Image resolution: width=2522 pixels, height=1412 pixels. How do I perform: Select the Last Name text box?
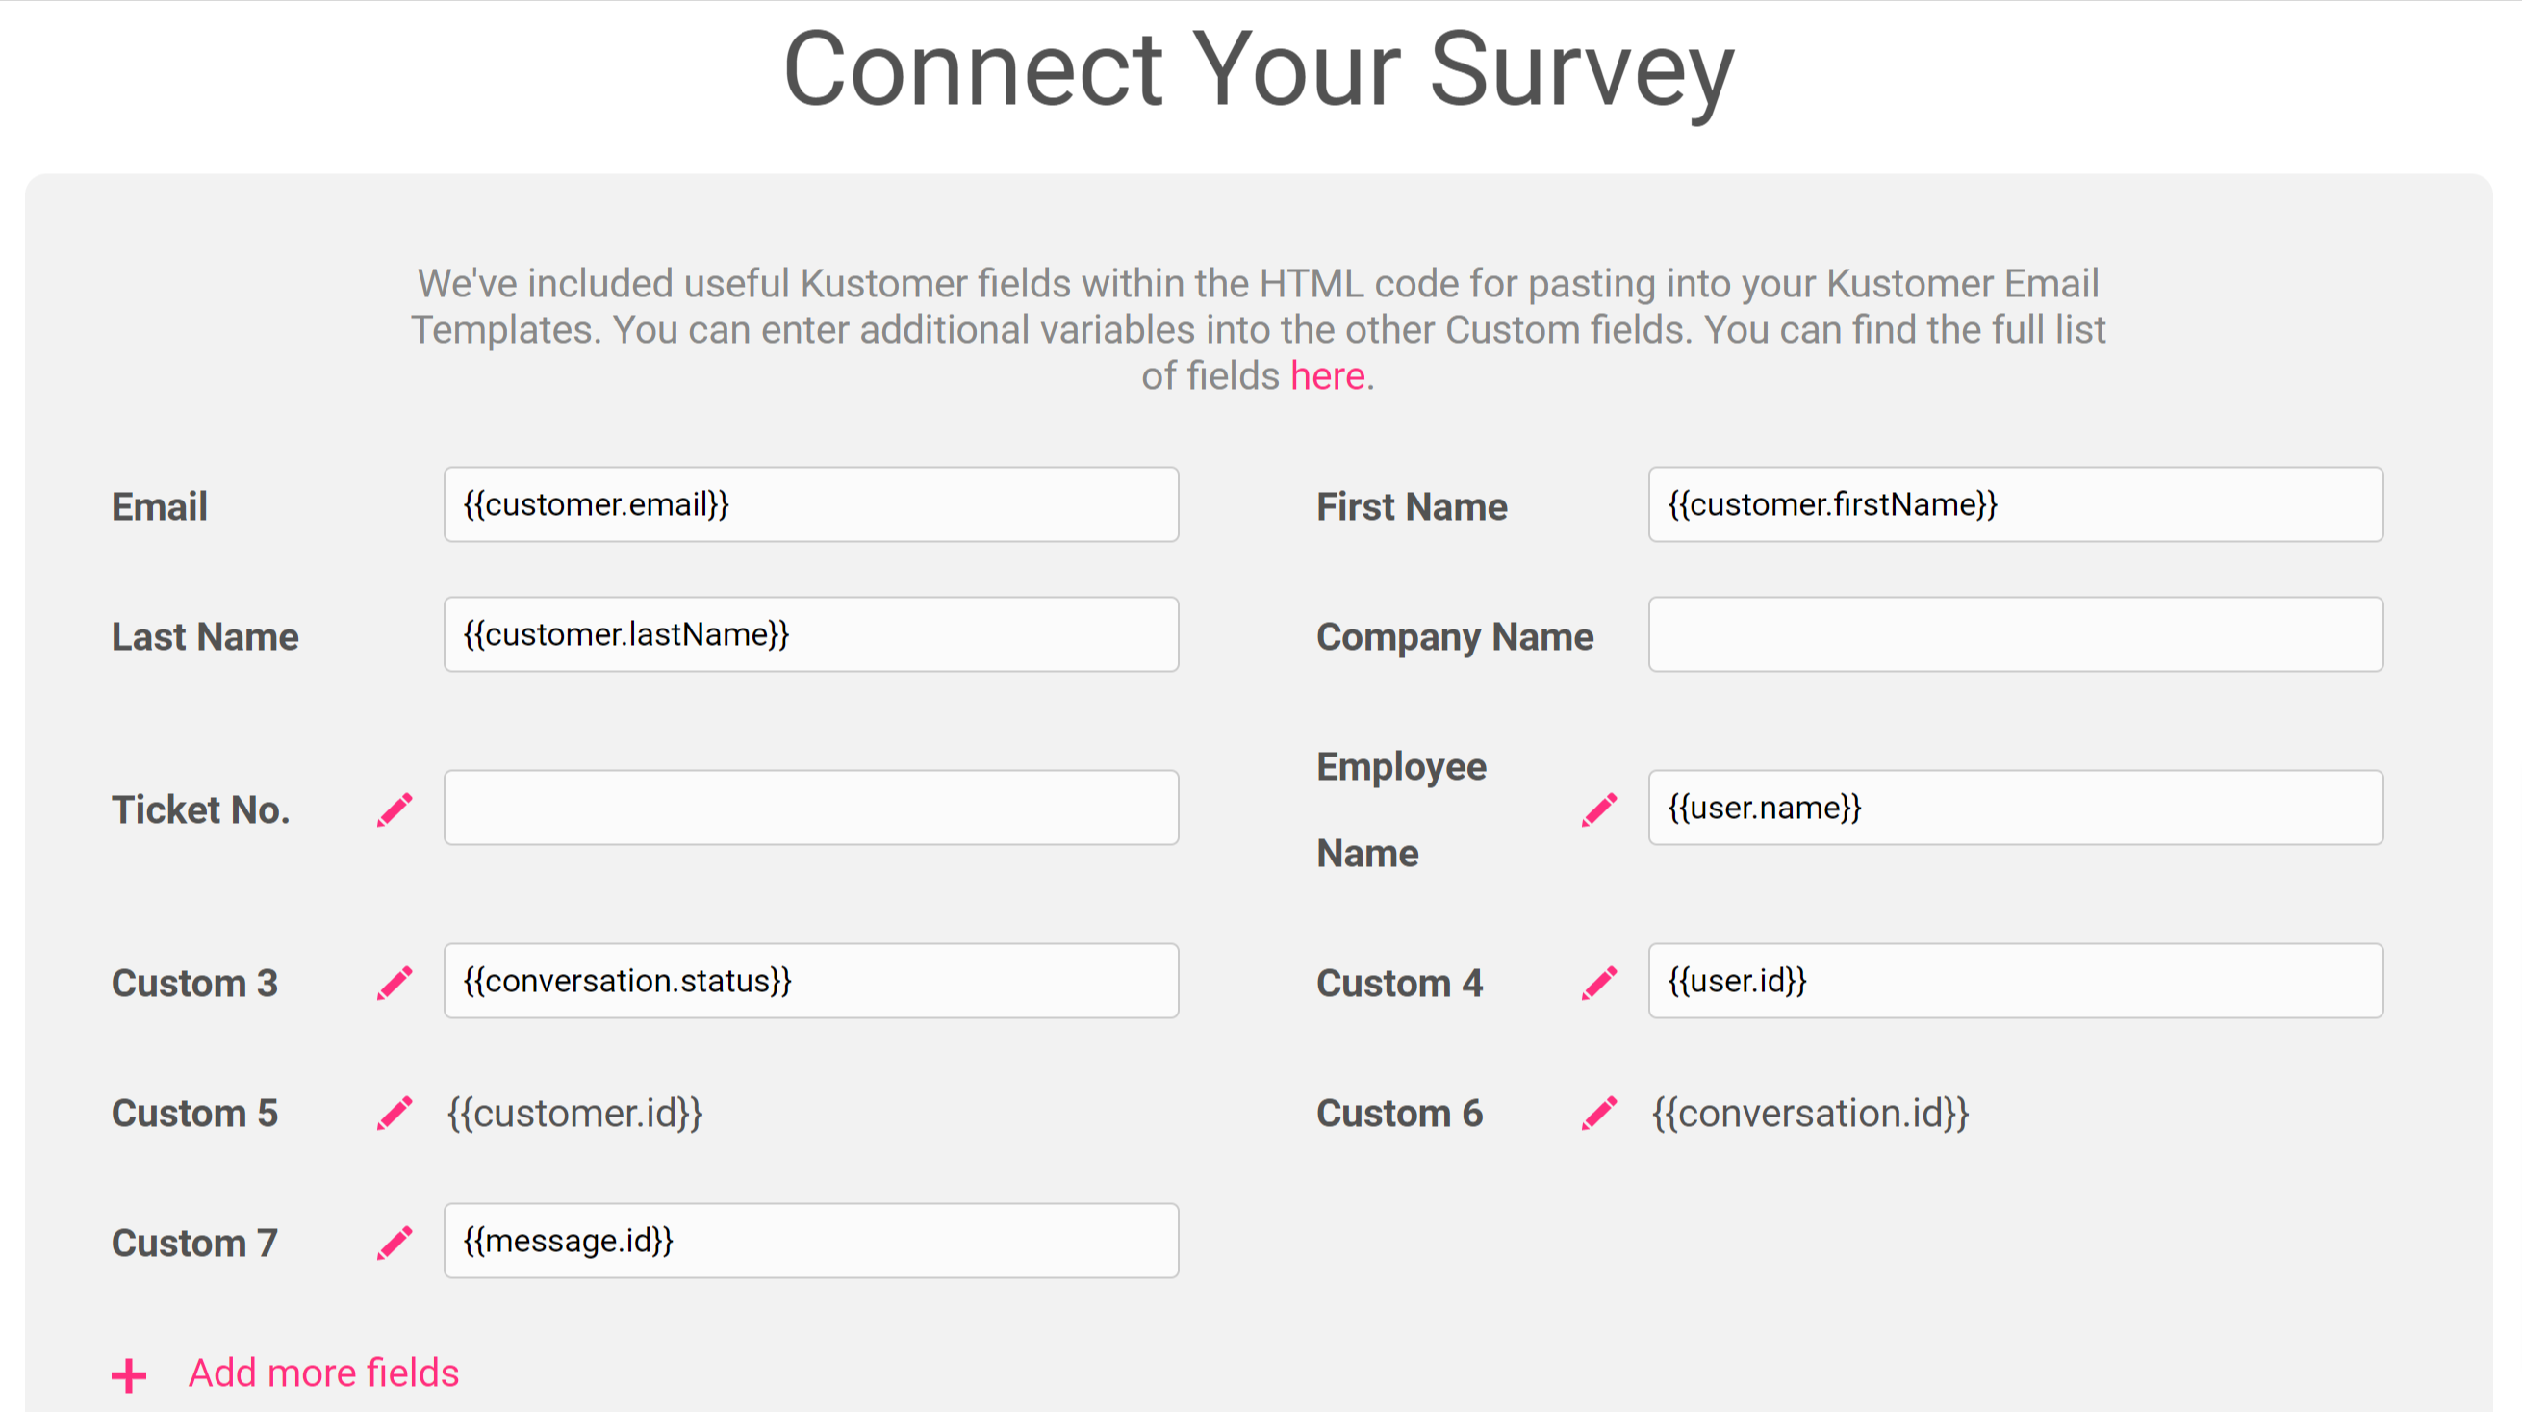click(810, 634)
